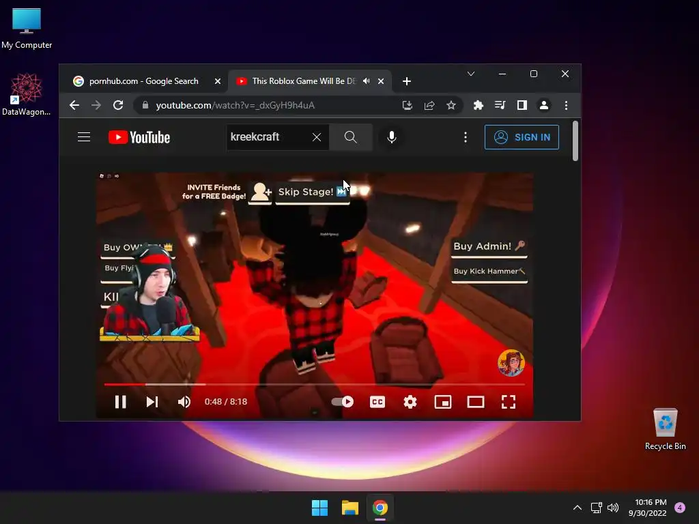The image size is (699, 524).
Task: Open Chrome three-dot menu
Action: (x=566, y=105)
